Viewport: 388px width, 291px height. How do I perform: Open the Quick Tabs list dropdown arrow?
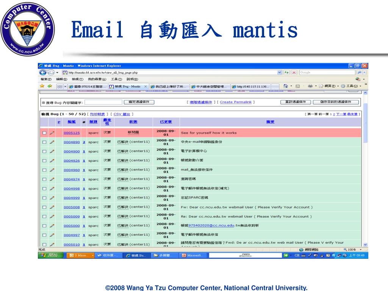coord(65,86)
